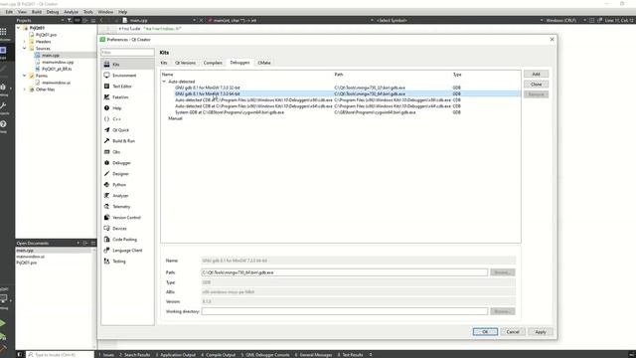Screen dimensions: 636x358
Task: Open Text Editor category in Preferences
Action: pos(127,87)
